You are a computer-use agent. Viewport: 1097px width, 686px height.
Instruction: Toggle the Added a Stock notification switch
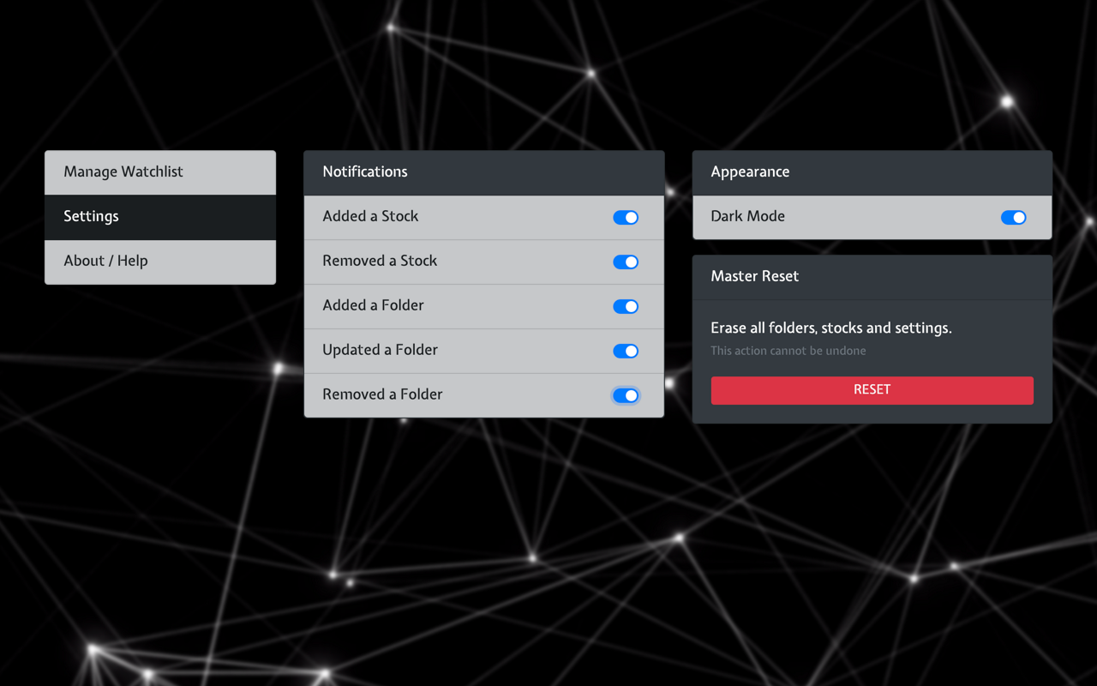click(626, 217)
